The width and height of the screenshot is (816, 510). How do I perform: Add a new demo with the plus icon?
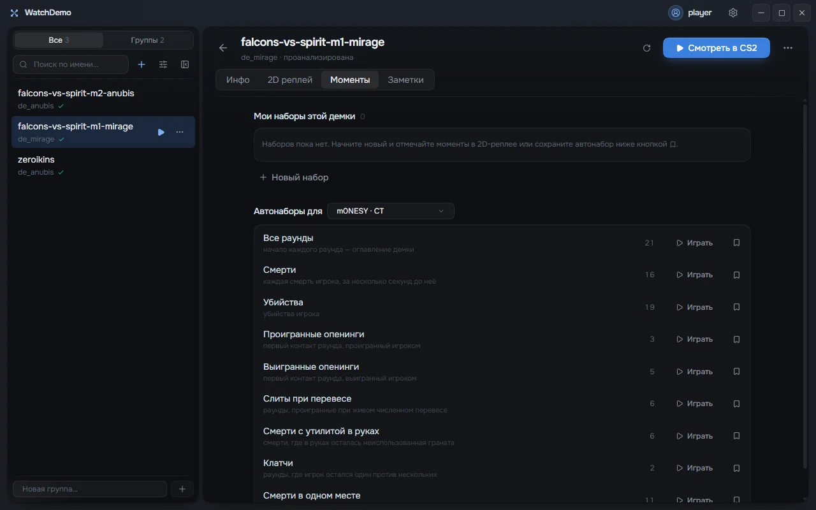pyautogui.click(x=142, y=64)
